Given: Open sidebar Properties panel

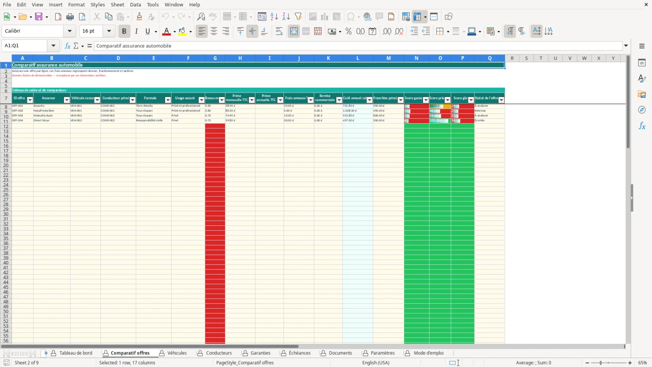Looking at the screenshot, I should pyautogui.click(x=642, y=63).
